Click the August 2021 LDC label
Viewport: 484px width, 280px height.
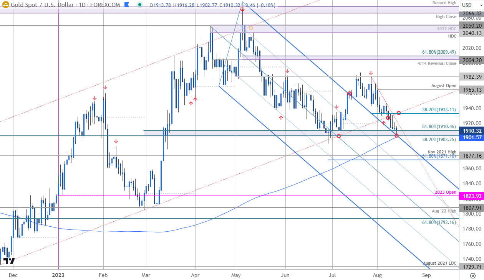pyautogui.click(x=440, y=263)
